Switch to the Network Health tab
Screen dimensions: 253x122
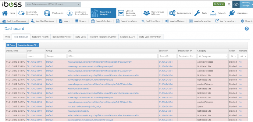point(40,37)
